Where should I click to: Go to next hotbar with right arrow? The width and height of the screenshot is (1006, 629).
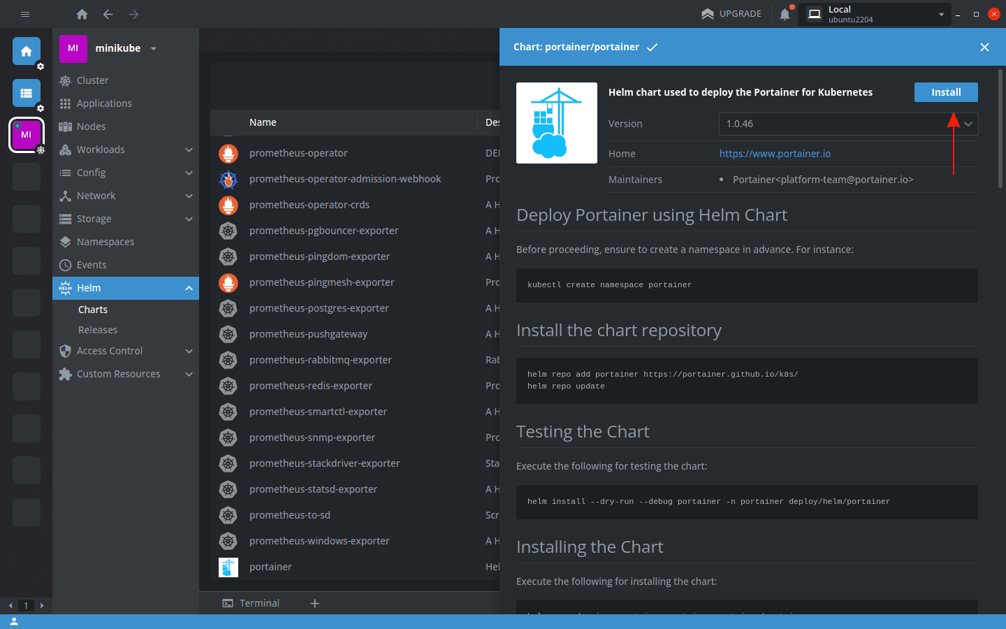click(x=42, y=605)
